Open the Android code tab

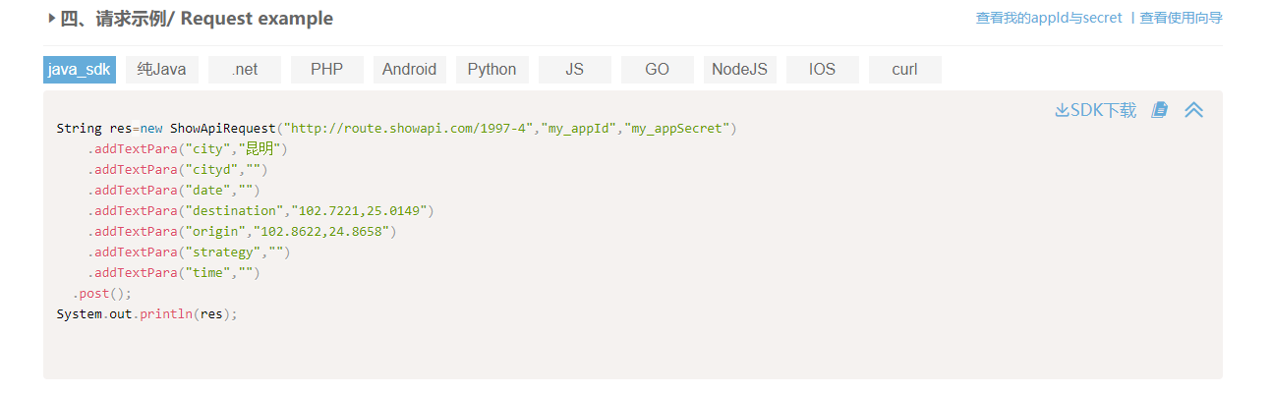tap(409, 69)
